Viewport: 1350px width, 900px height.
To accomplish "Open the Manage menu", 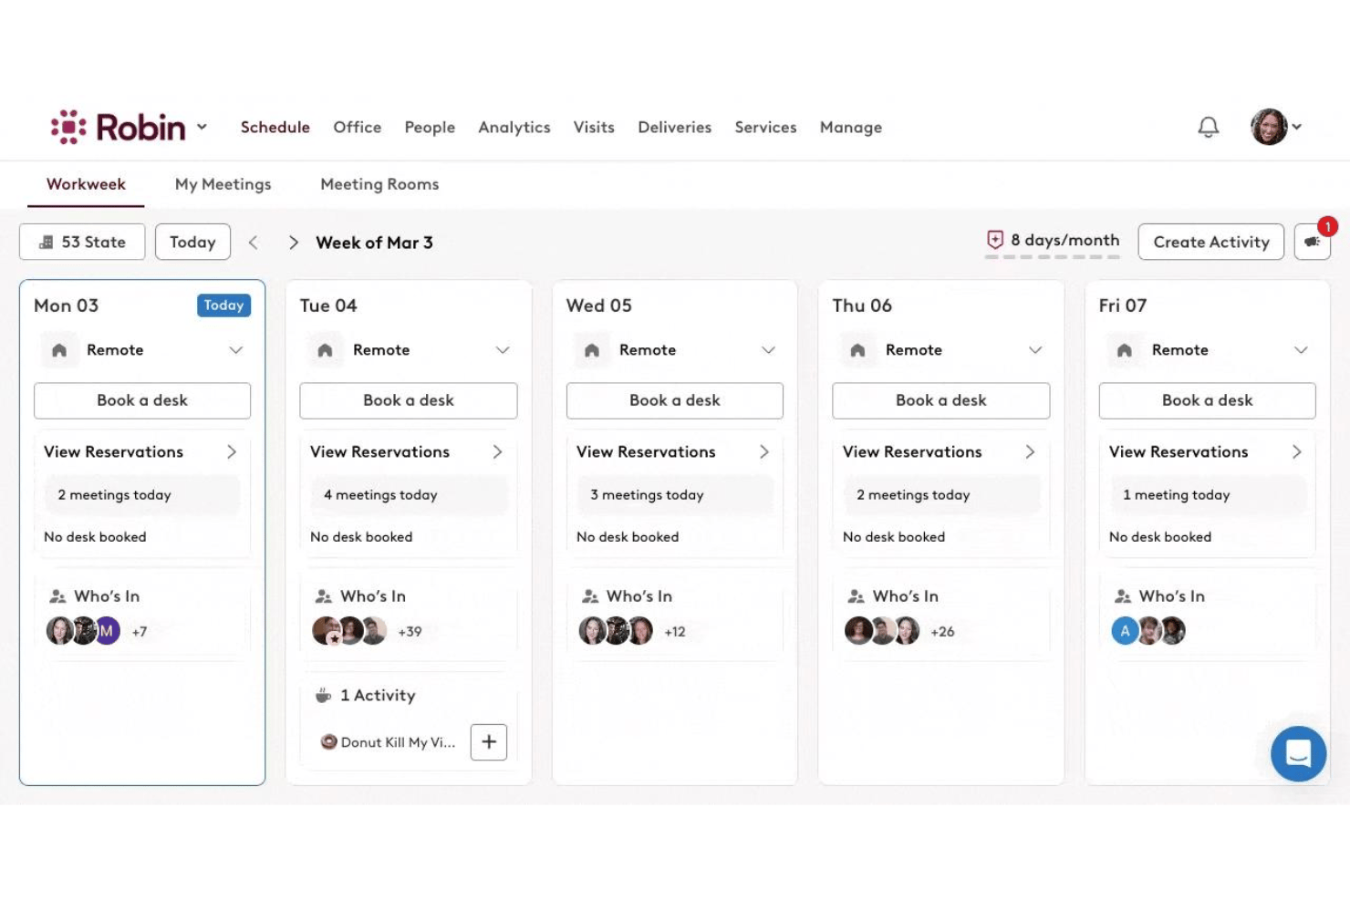I will point(851,128).
